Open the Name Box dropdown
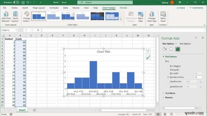The width and height of the screenshot is (207, 116). click(x=16, y=30)
